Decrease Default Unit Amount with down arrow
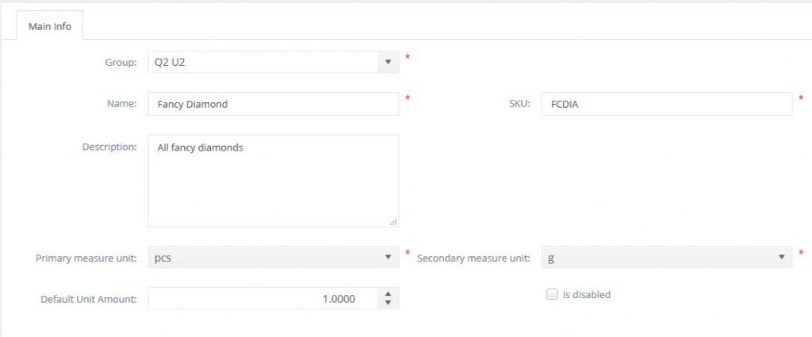This screenshot has width=812, height=337. 387,304
